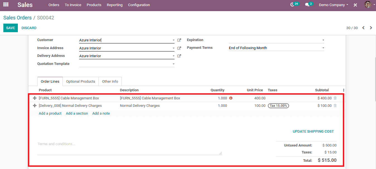Click the unit price 400.00 cell
Image resolution: width=376 pixels, height=169 pixels.
coord(260,98)
